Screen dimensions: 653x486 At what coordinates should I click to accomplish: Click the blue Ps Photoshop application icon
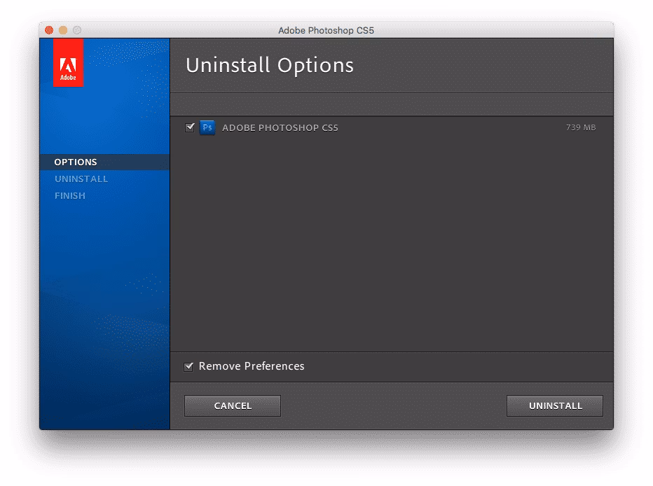pyautogui.click(x=207, y=127)
